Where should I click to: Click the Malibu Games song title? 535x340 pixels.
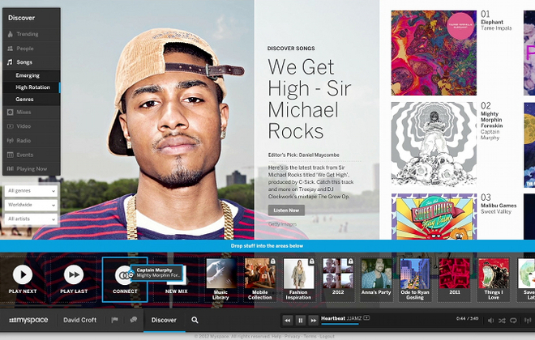499,206
